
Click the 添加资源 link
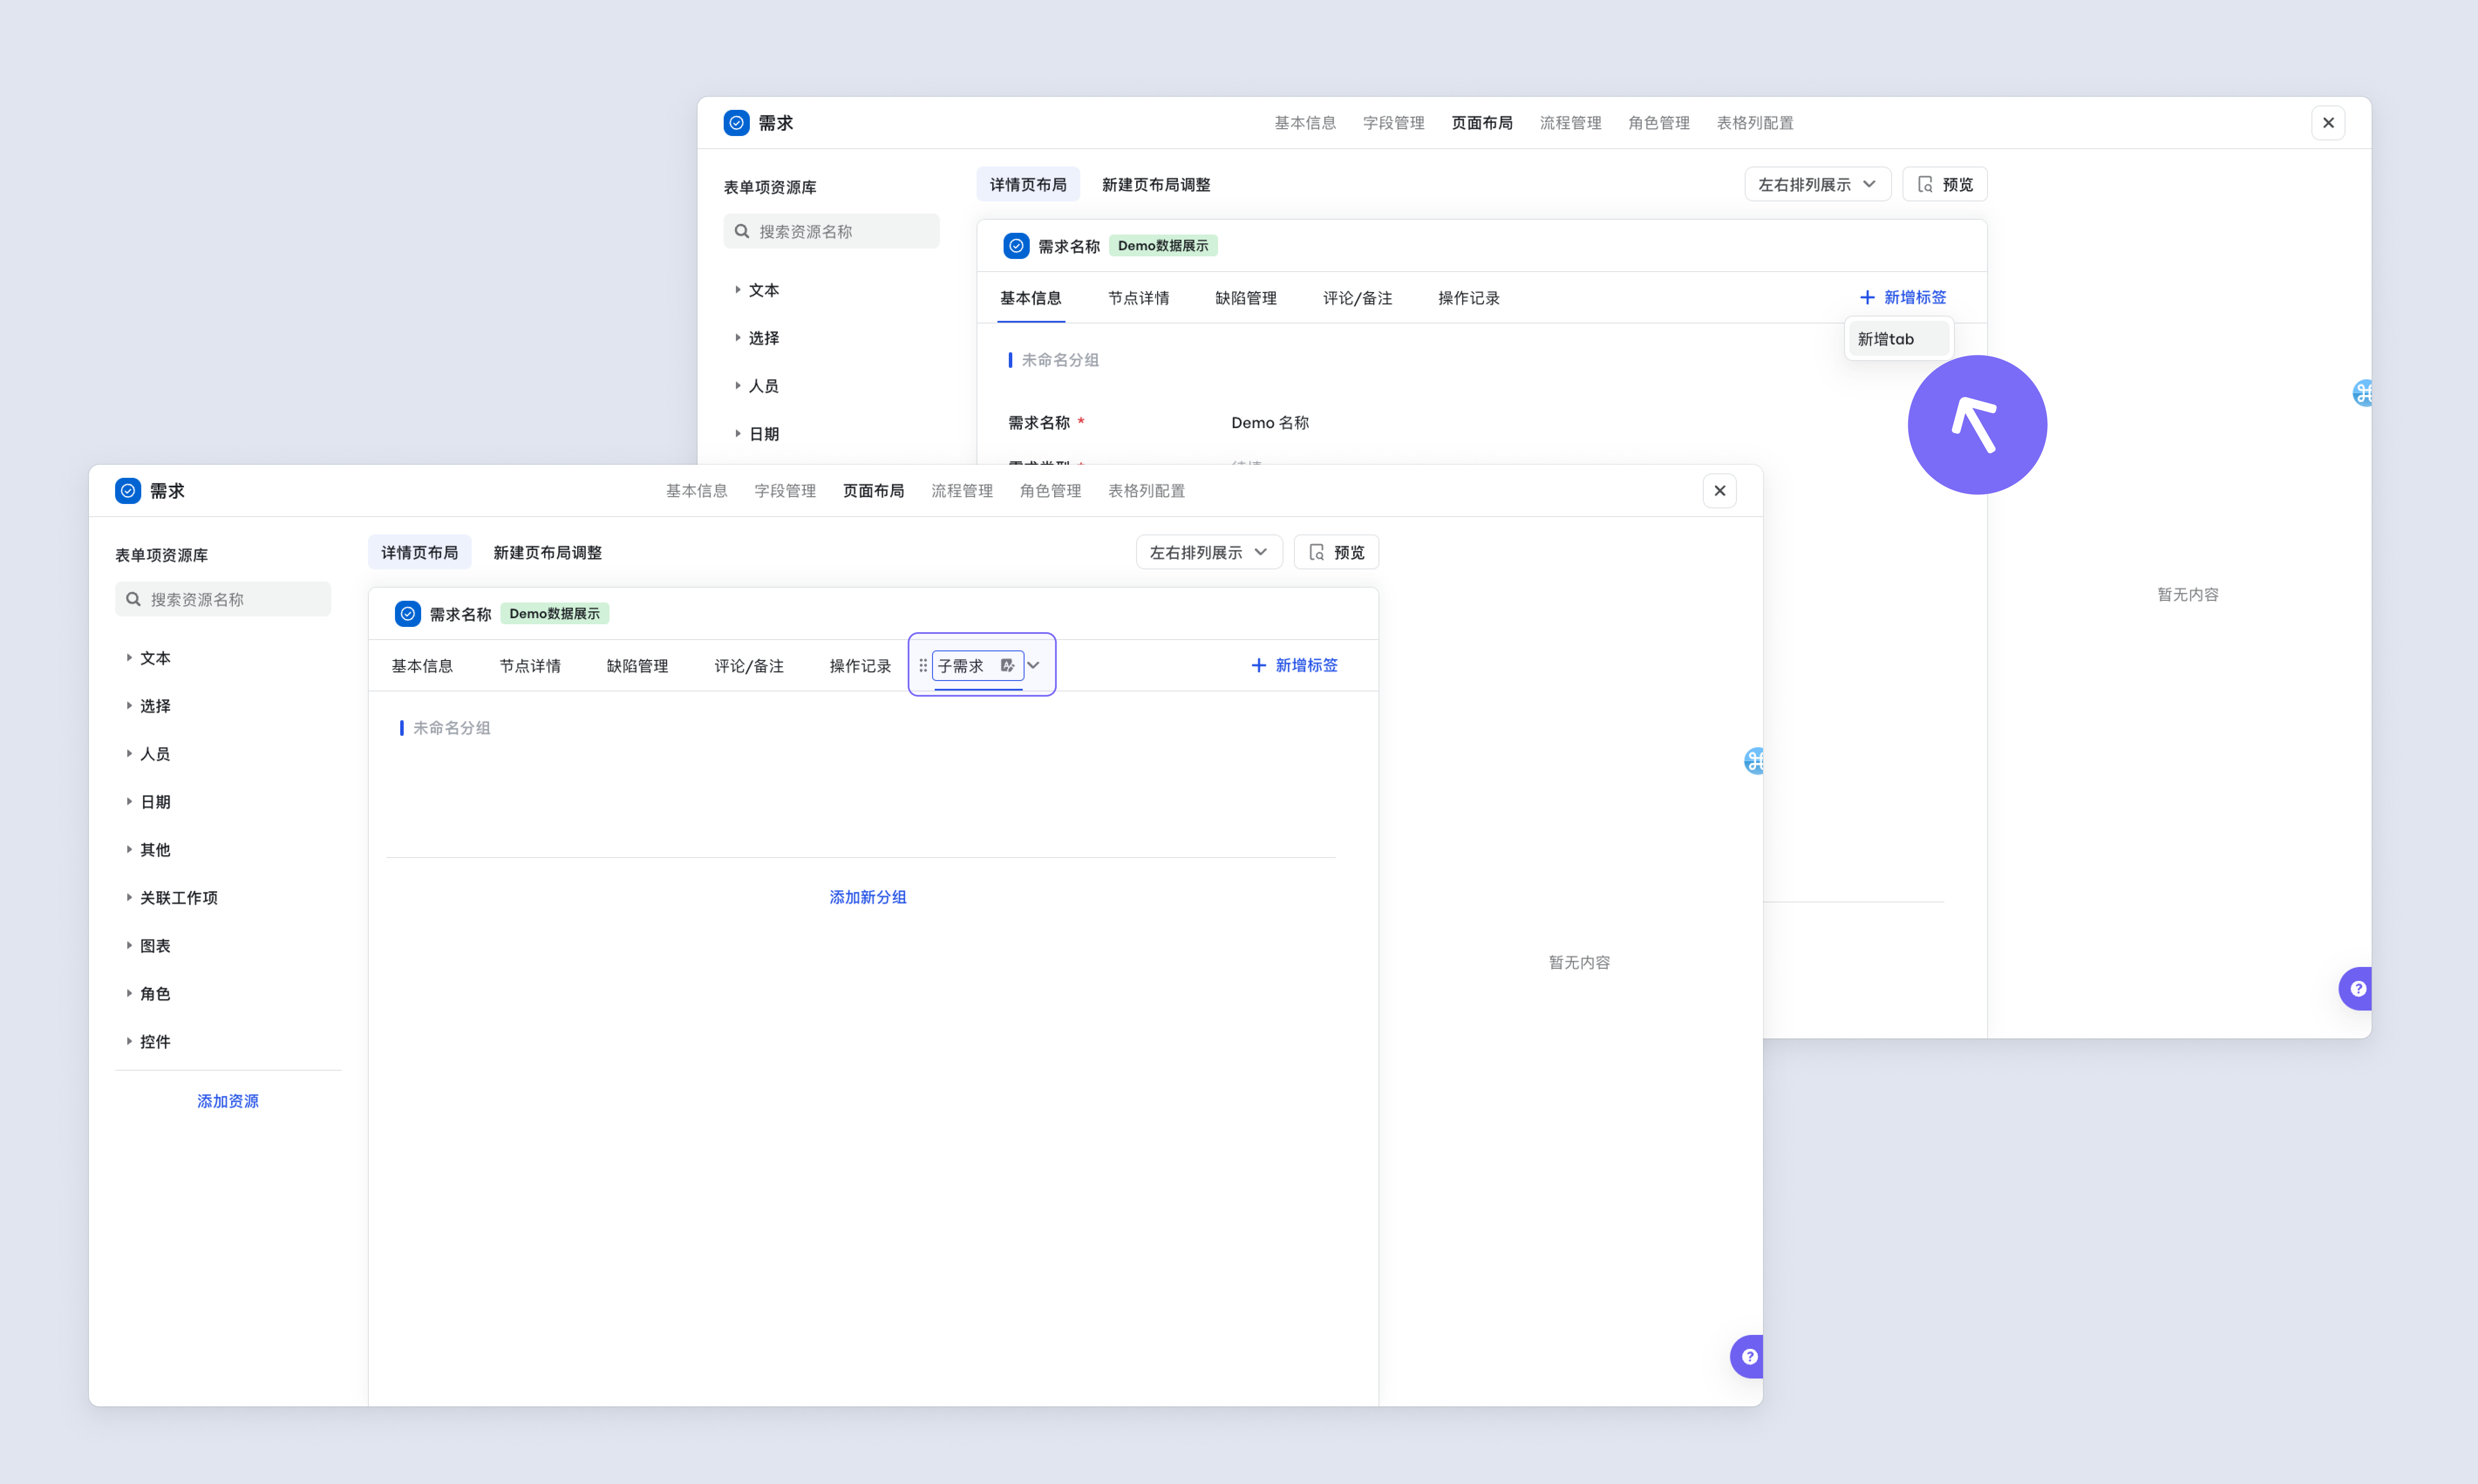point(228,1101)
